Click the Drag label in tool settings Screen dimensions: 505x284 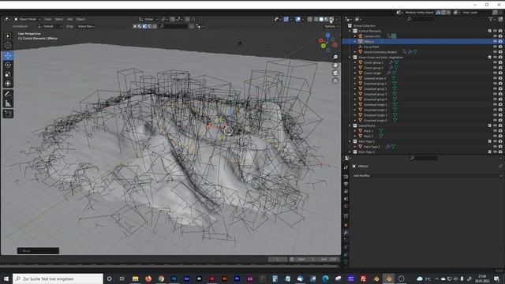point(69,26)
